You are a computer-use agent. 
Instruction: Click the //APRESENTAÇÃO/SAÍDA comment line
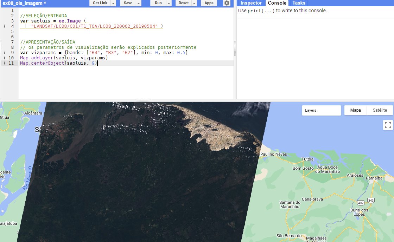point(48,42)
